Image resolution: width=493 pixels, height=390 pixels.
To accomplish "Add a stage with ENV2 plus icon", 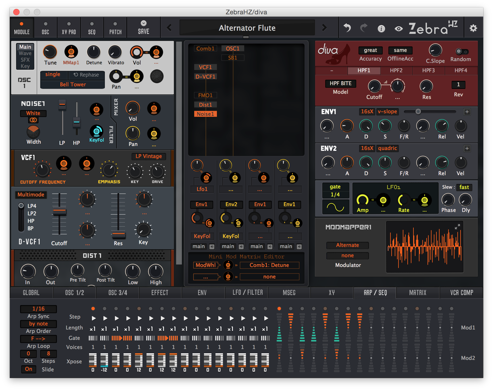I will tap(467, 149).
